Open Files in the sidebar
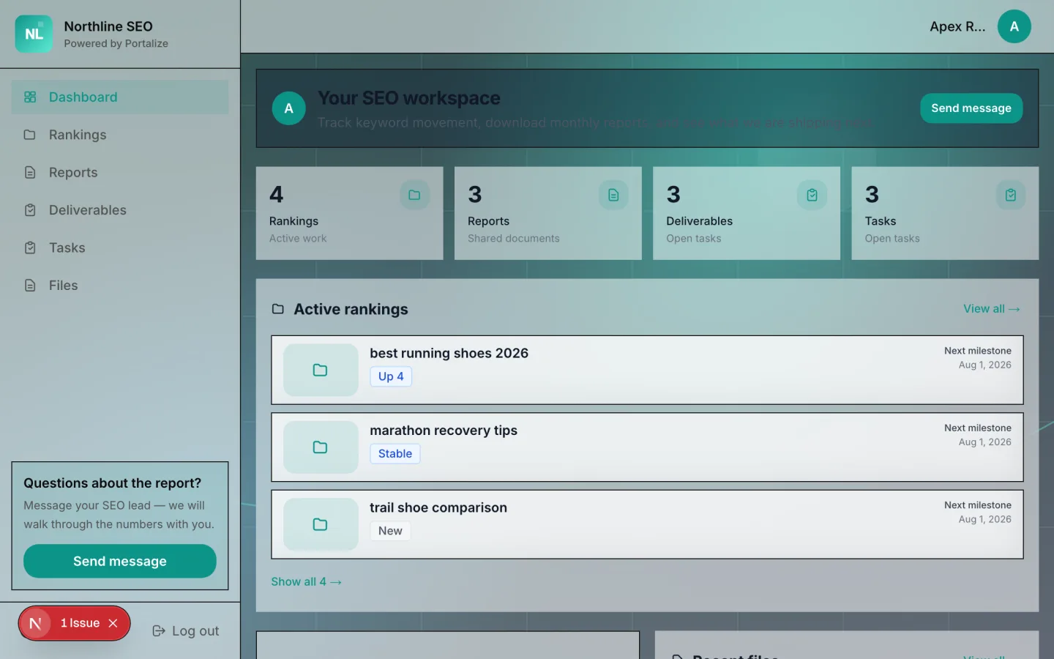The image size is (1054, 659). (x=120, y=286)
